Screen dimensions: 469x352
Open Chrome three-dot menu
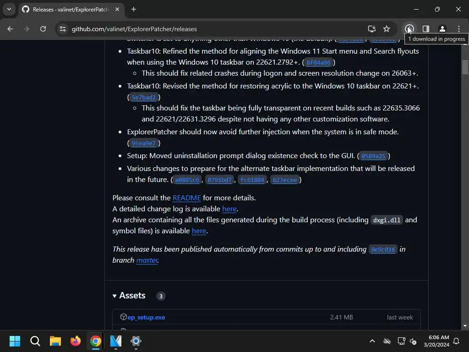pyautogui.click(x=458, y=29)
